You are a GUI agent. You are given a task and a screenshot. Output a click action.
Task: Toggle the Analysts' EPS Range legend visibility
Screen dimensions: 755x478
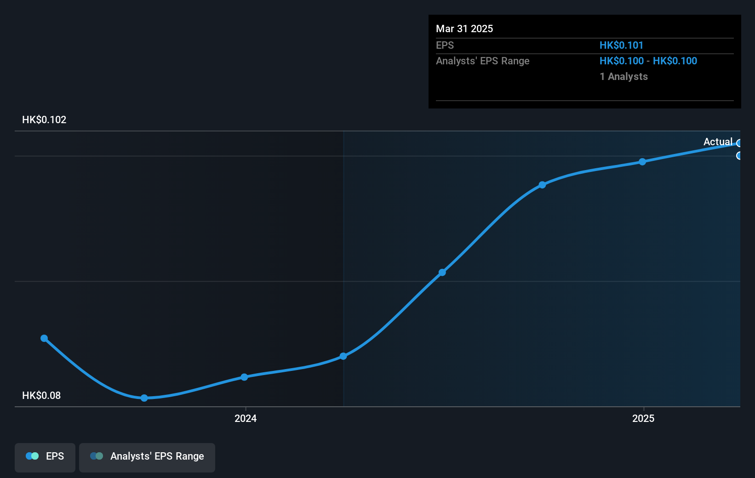(147, 457)
